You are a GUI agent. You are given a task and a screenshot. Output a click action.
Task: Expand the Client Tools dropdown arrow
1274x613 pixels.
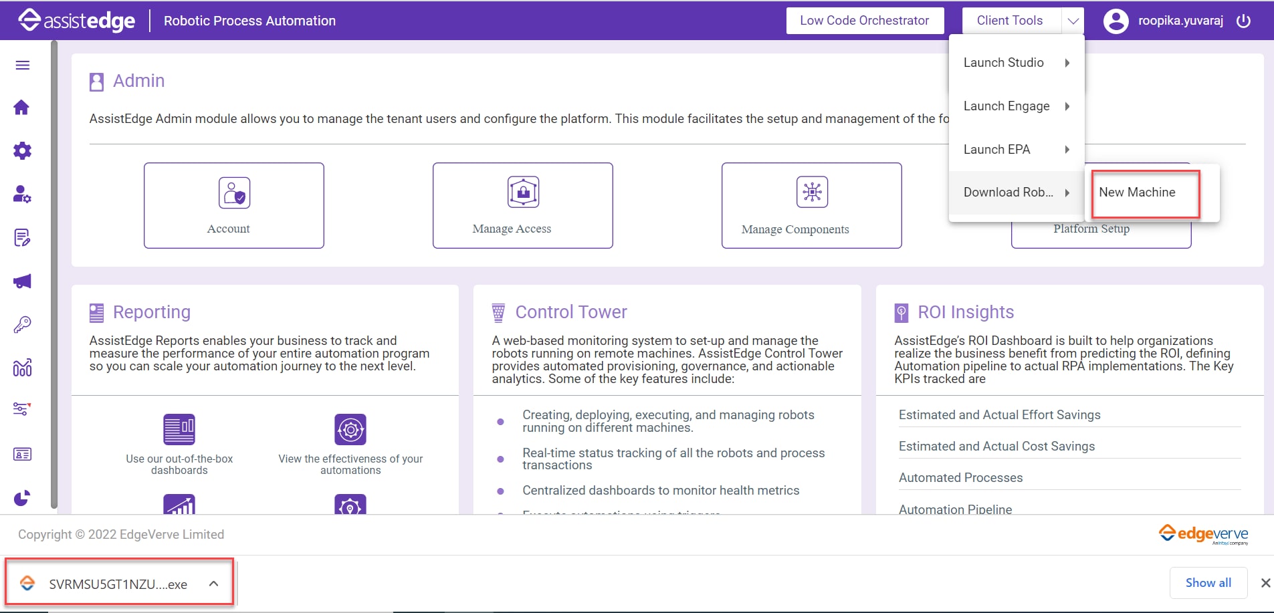pos(1073,21)
